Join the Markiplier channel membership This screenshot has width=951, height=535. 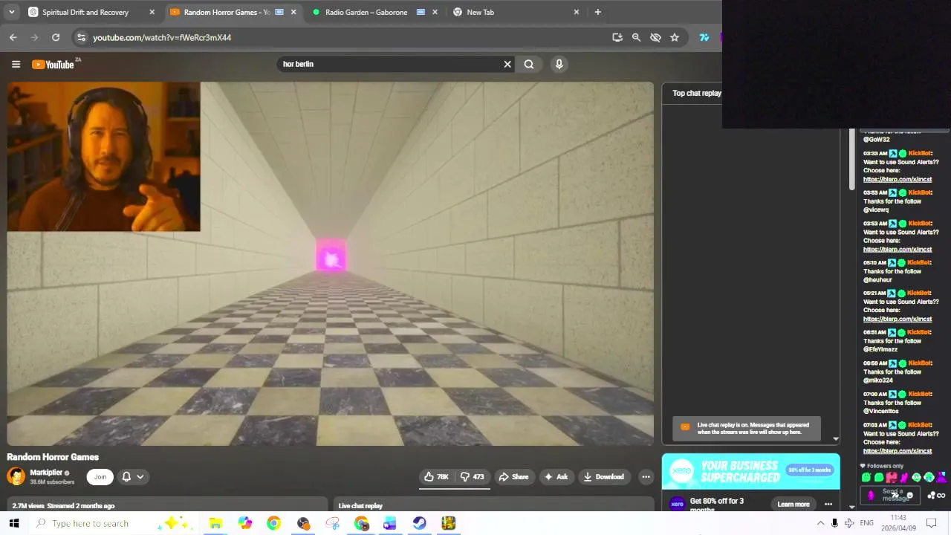click(100, 477)
